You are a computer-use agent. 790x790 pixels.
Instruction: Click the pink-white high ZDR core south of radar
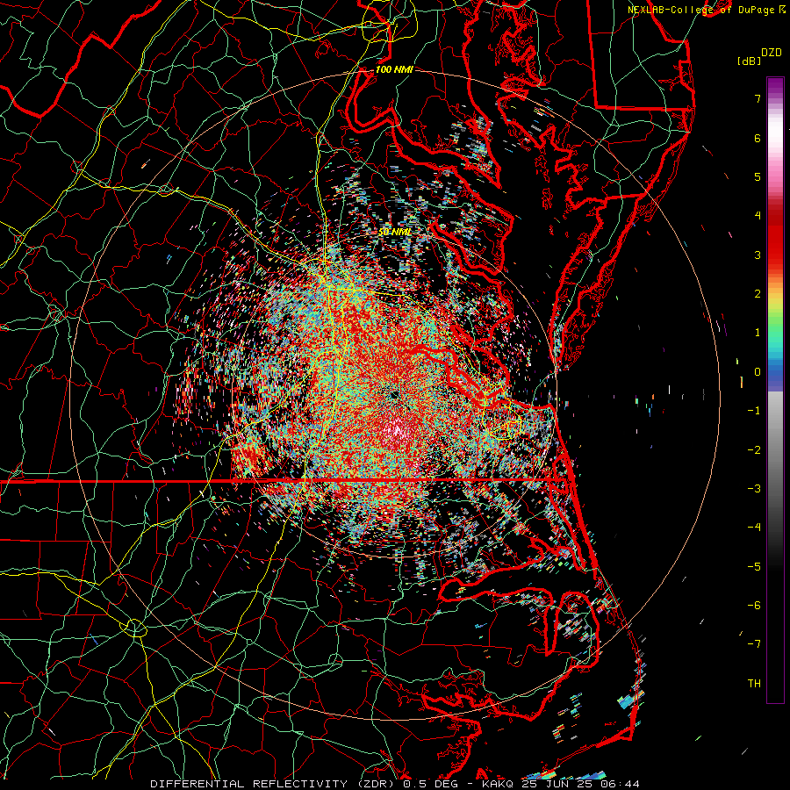pos(397,431)
